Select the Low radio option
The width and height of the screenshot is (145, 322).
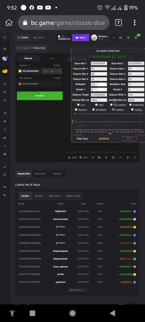point(78,105)
